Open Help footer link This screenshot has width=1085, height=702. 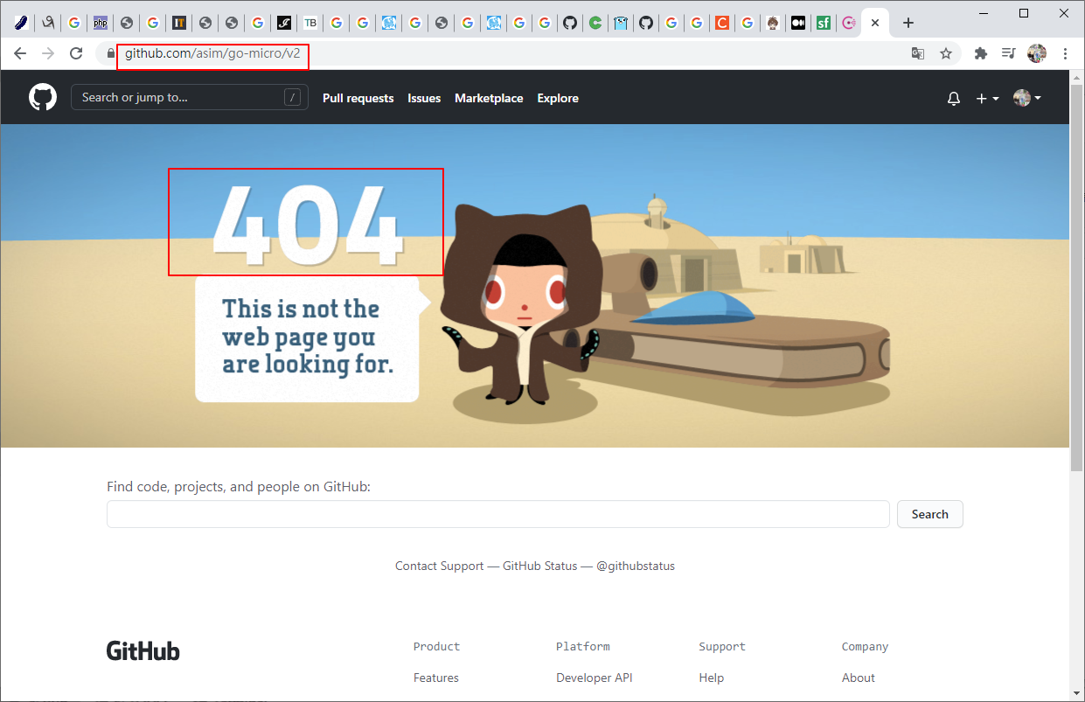point(712,678)
